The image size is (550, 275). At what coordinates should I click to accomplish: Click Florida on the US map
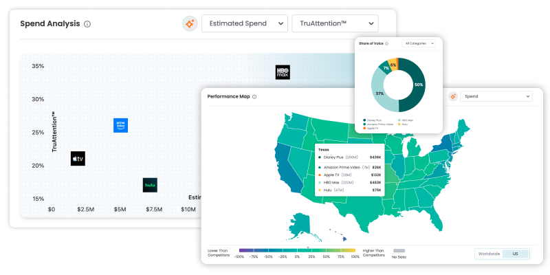pos(435,218)
